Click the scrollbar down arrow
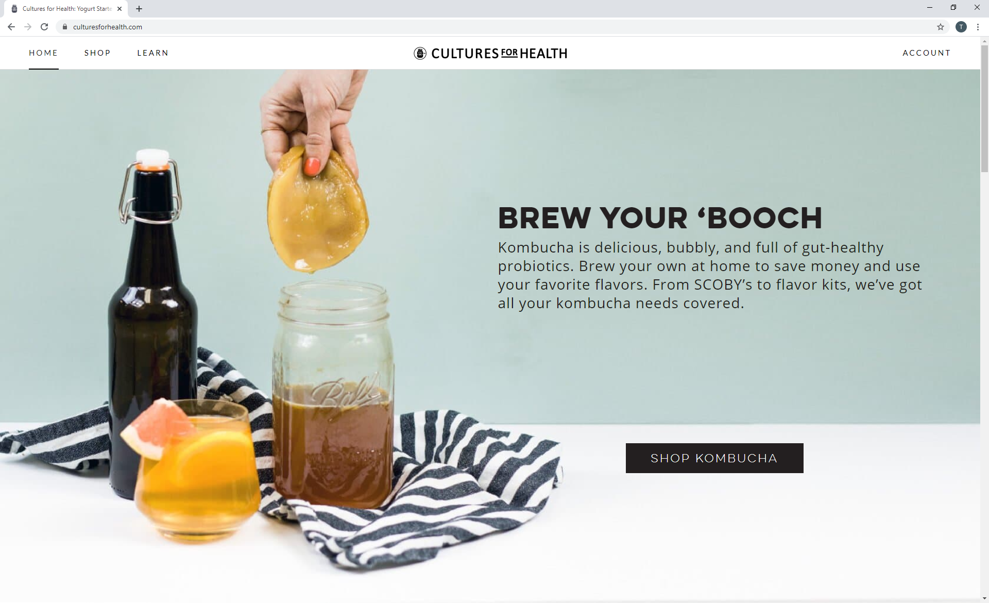The height and width of the screenshot is (603, 989). point(984,598)
